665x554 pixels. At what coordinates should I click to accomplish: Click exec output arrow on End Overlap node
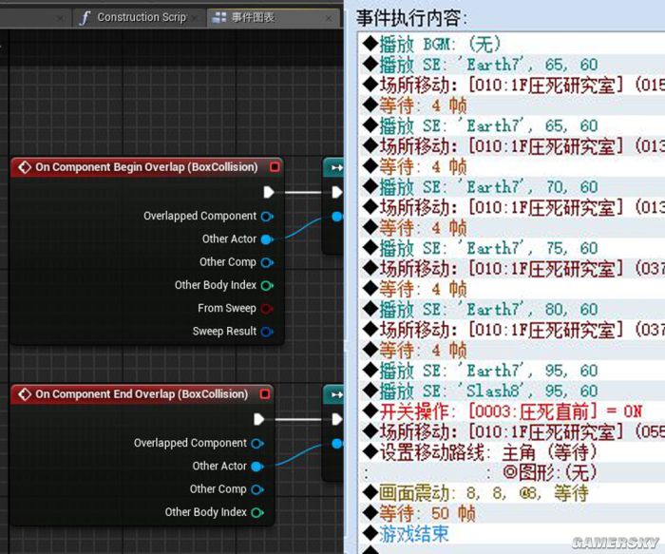click(259, 419)
